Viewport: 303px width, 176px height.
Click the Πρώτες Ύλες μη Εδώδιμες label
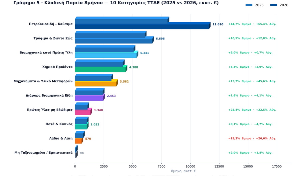[50, 110]
